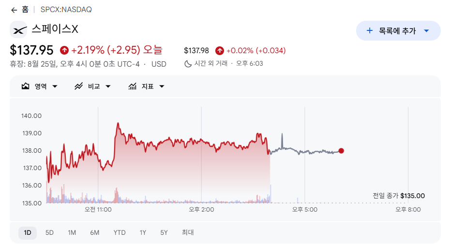Image resolution: width=449 pixels, height=244 pixels.
Task: Expand the 영역 chart type dropdown
Action: (55, 86)
